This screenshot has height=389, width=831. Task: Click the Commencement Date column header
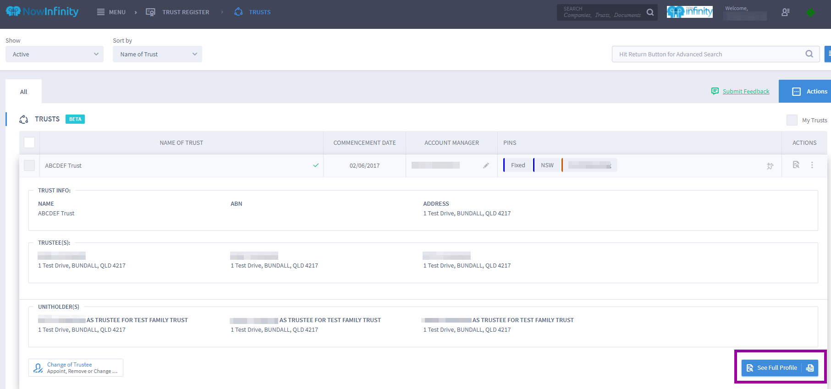pos(364,143)
